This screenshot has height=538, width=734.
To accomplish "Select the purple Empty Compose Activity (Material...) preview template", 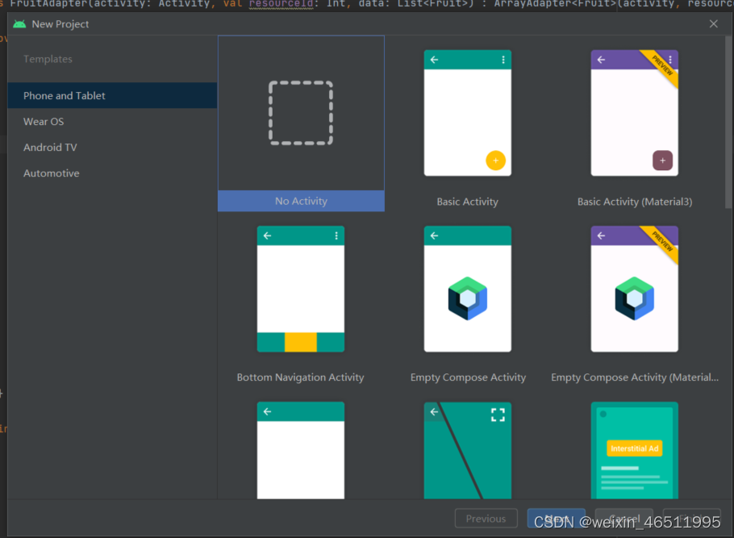I will pyautogui.click(x=634, y=289).
